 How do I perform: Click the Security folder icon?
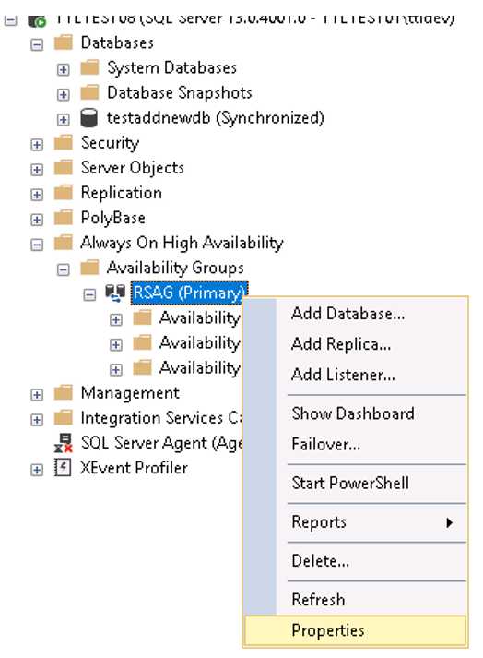point(64,143)
